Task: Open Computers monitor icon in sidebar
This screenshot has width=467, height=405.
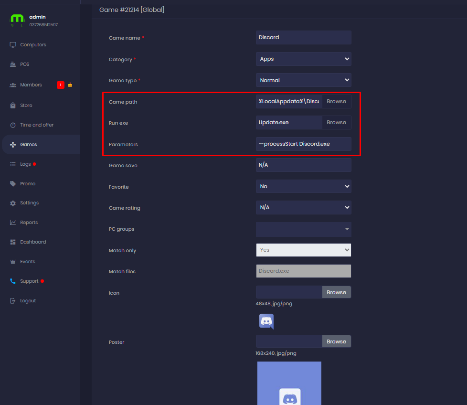Action: (13, 45)
